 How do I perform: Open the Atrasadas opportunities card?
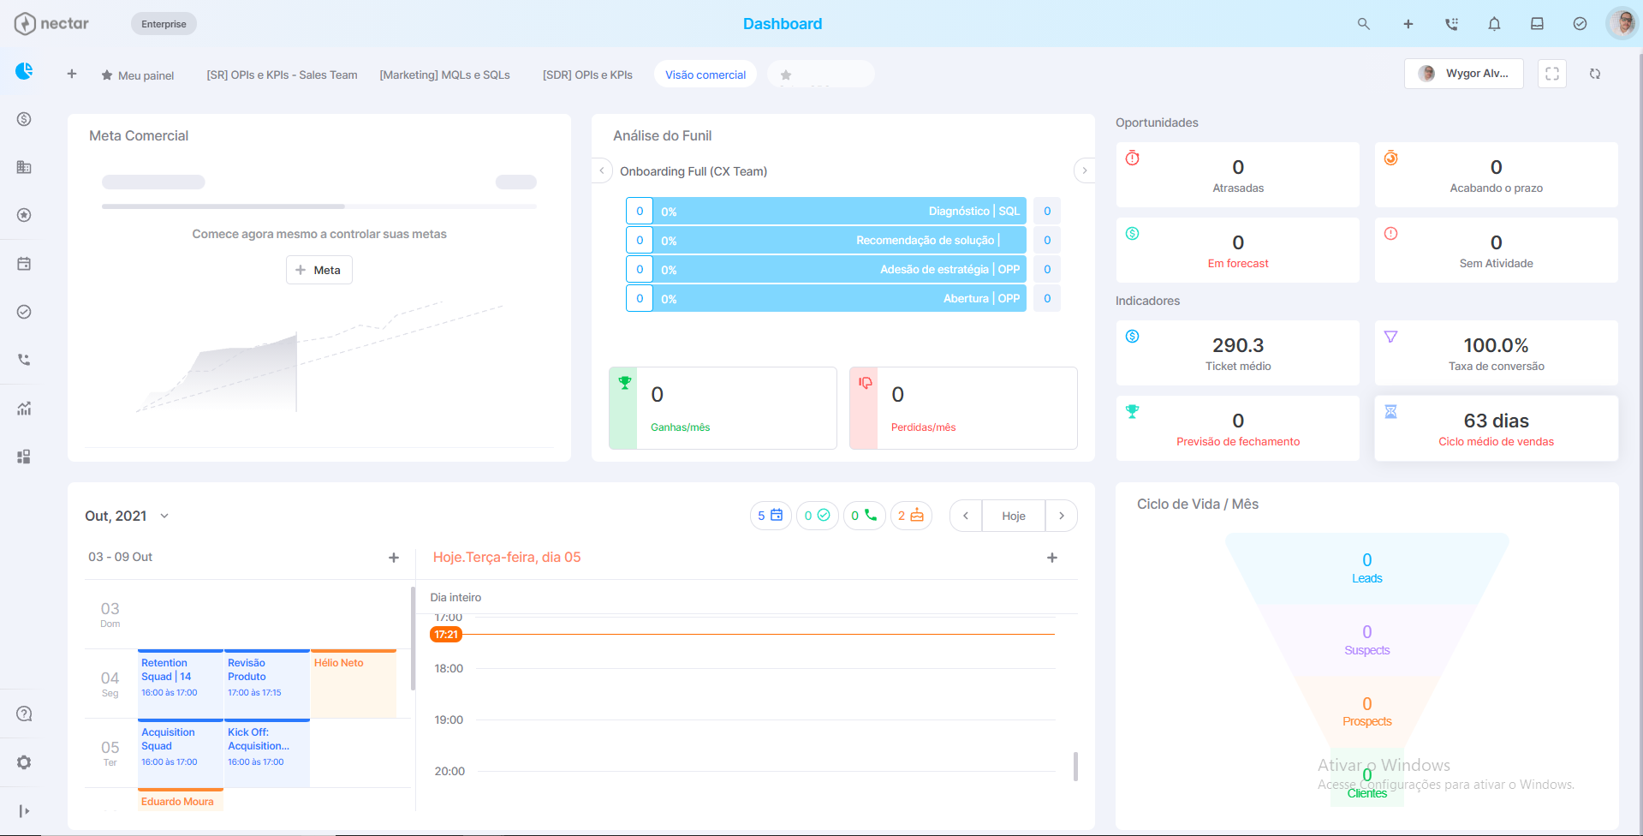click(1238, 175)
